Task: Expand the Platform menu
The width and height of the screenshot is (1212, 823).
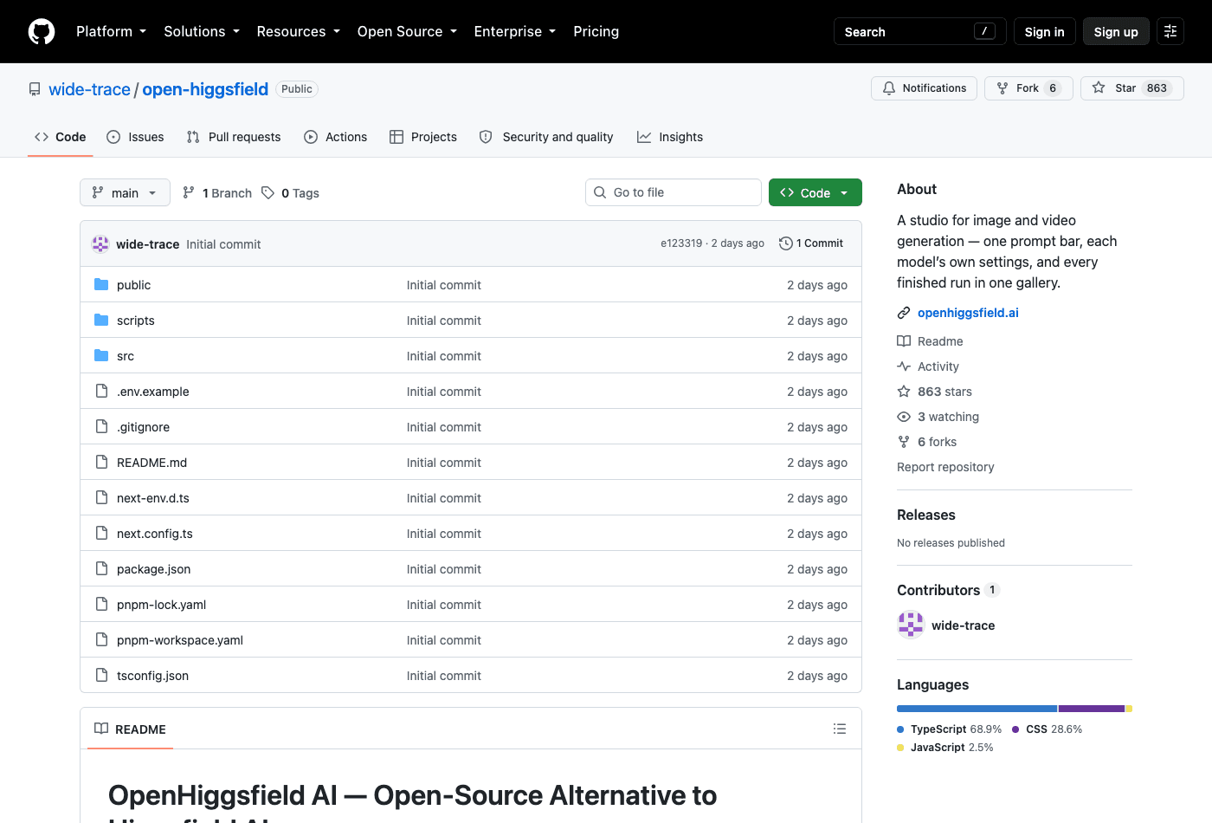Action: (x=111, y=31)
